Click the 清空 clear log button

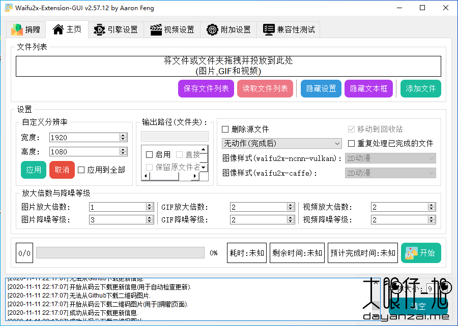tap(418, 306)
